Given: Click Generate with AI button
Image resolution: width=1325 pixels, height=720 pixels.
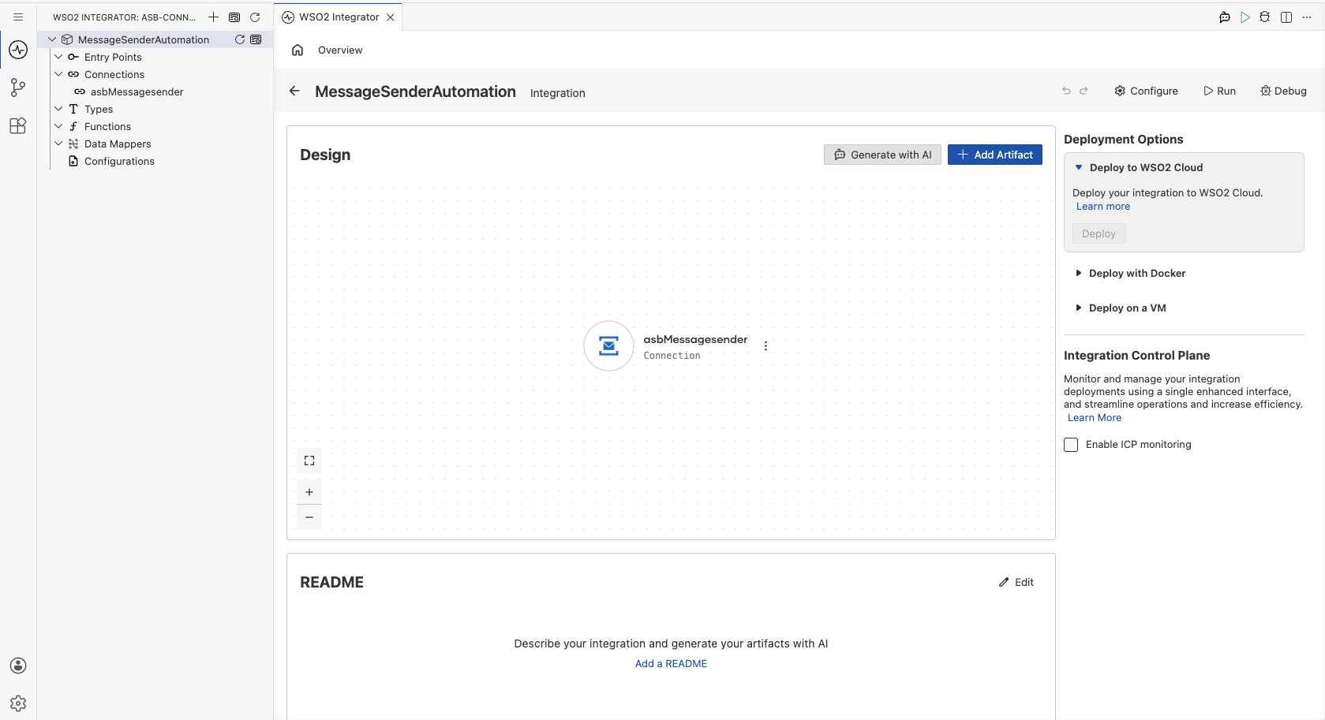Looking at the screenshot, I should (x=882, y=155).
